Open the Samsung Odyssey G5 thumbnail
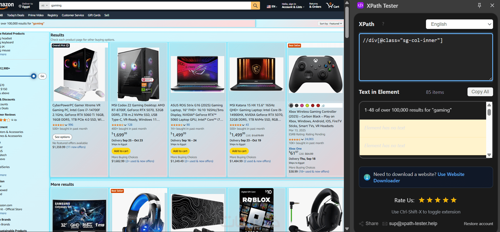 (x=79, y=215)
